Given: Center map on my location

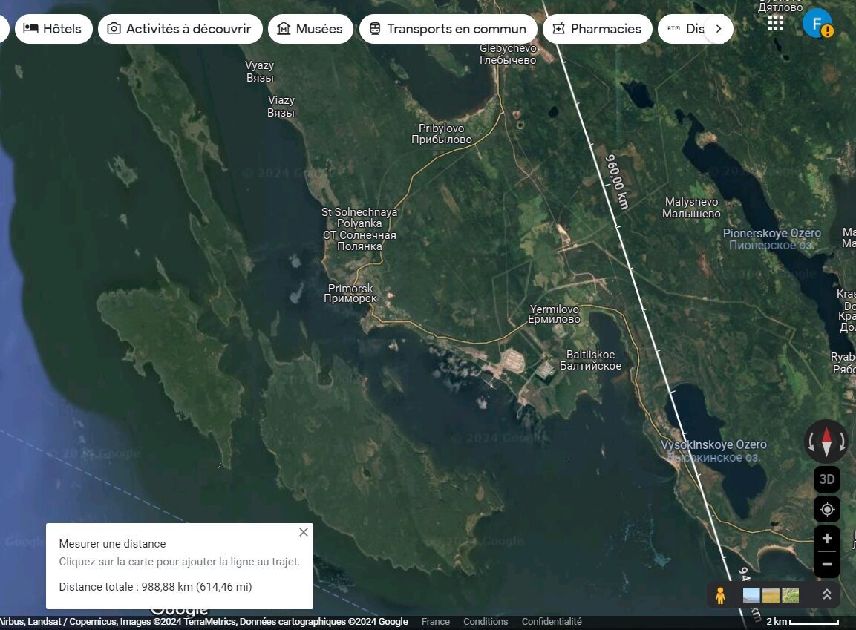Looking at the screenshot, I should tap(826, 510).
